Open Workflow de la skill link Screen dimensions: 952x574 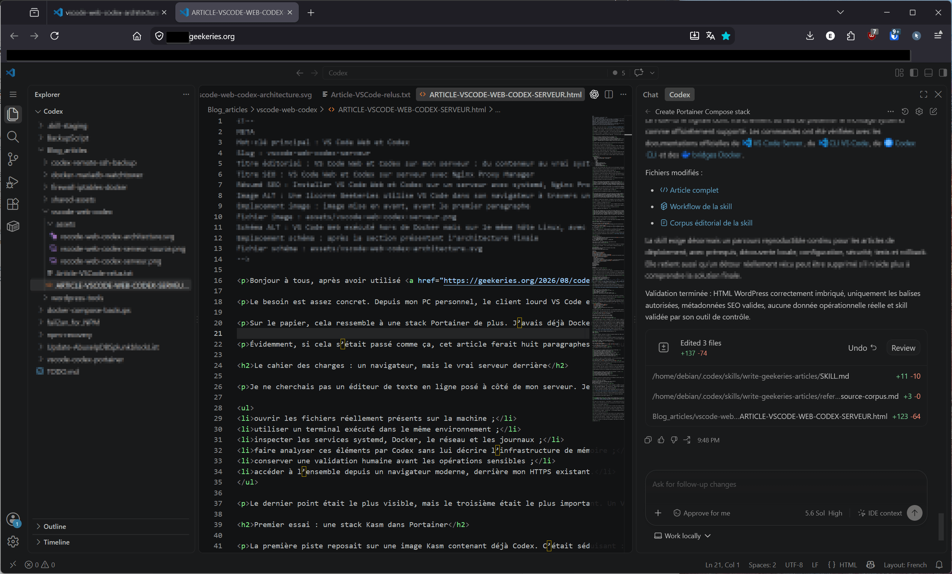click(x=701, y=206)
